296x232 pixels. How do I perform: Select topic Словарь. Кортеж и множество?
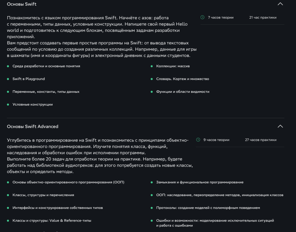182,79
